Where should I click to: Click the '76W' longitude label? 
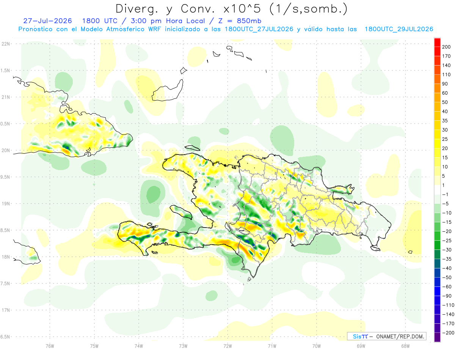(x=50, y=346)
